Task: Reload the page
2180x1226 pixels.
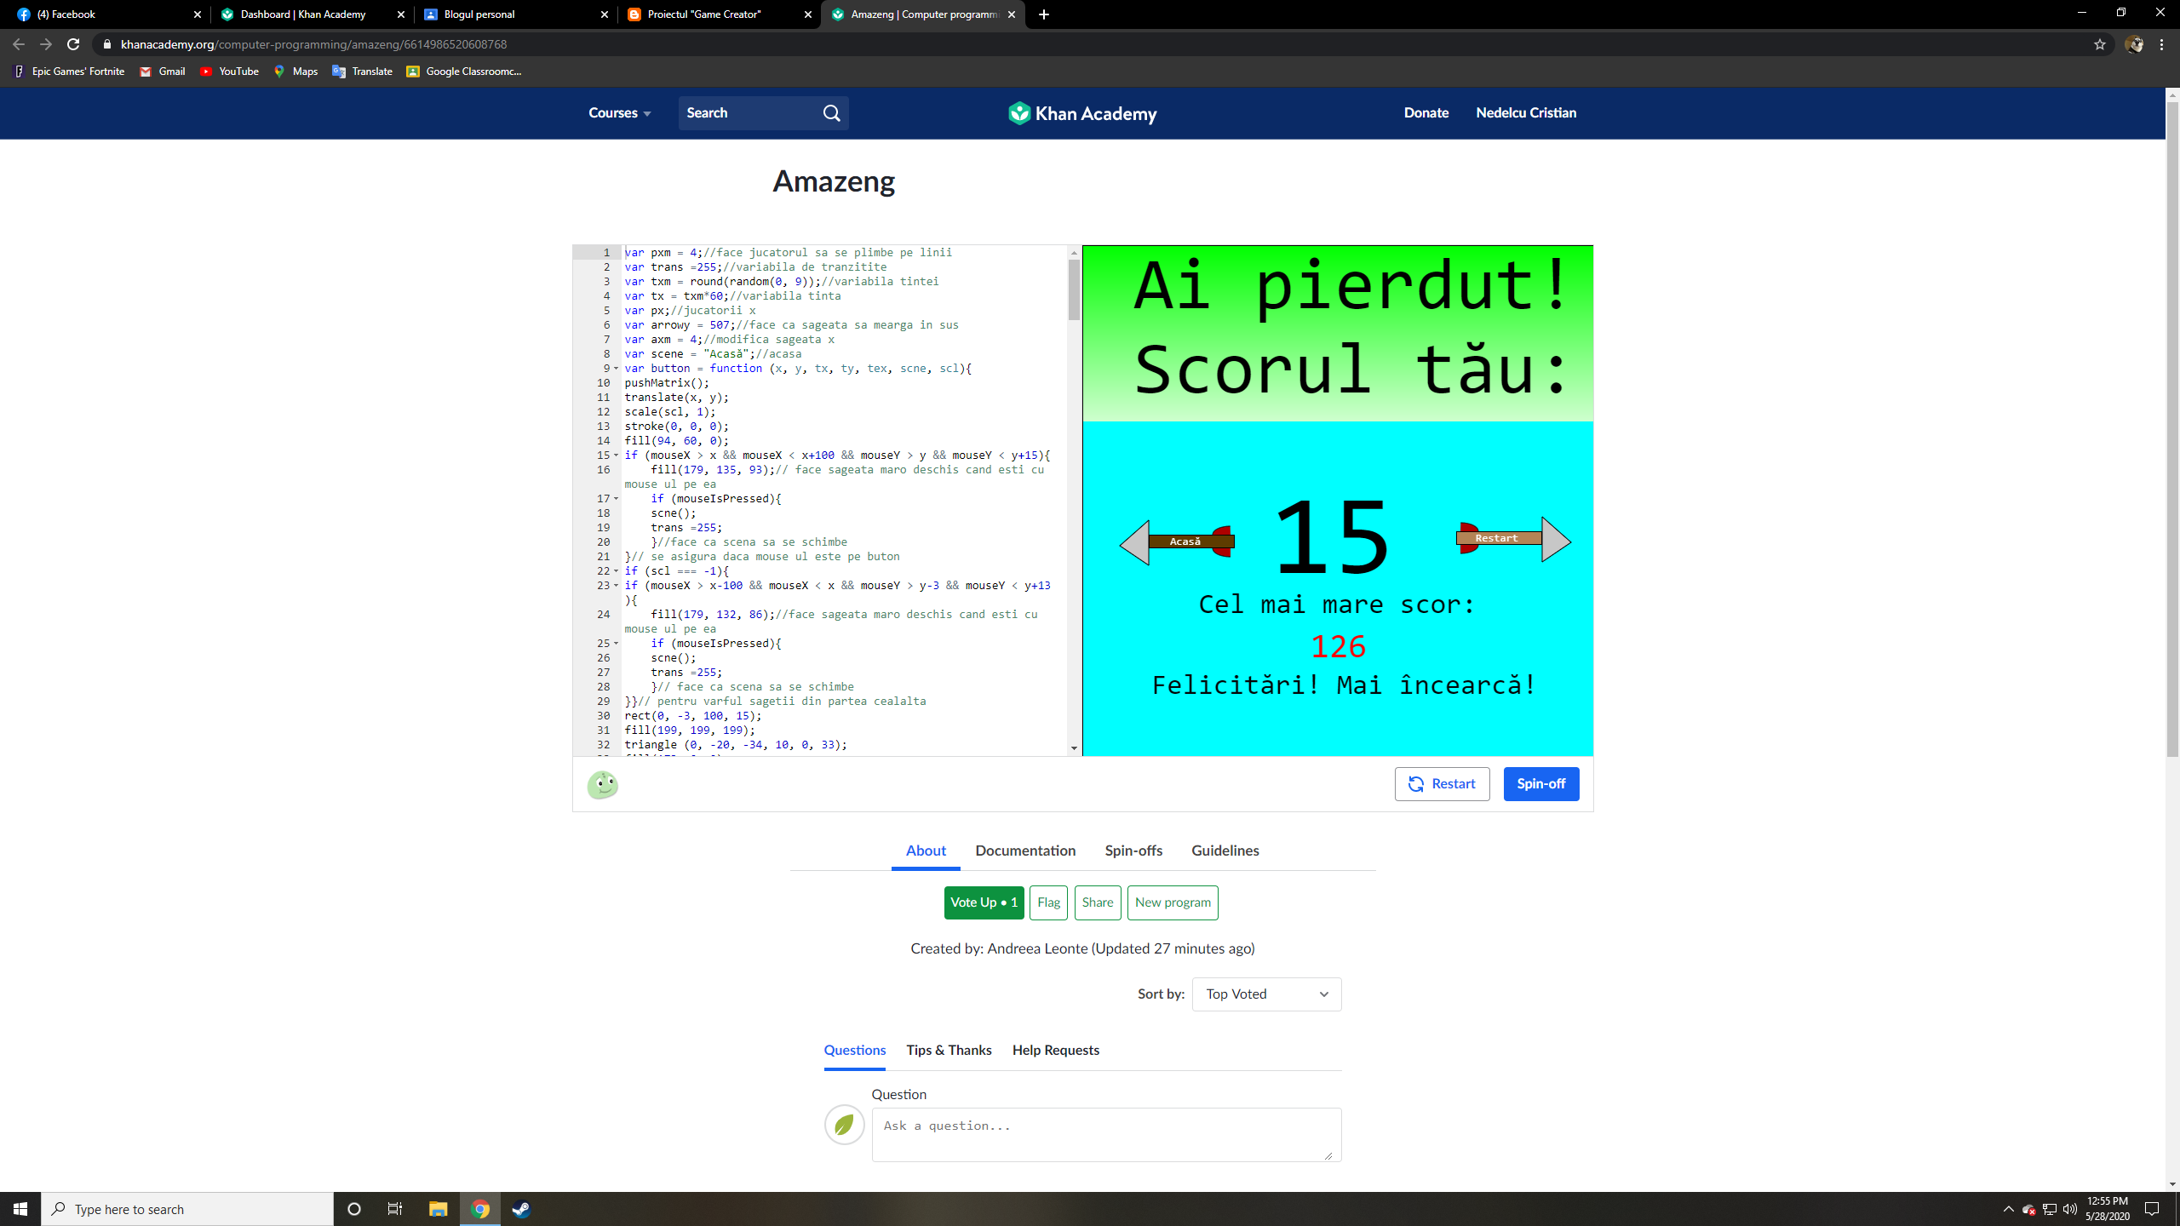Action: click(73, 44)
